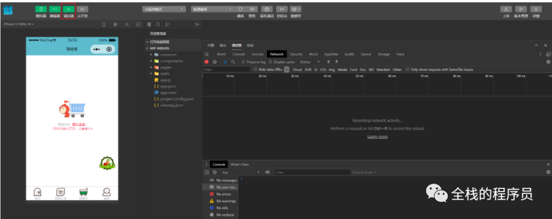The image size is (552, 219).
Task: Select the No errors console filter
Action: pos(223,194)
